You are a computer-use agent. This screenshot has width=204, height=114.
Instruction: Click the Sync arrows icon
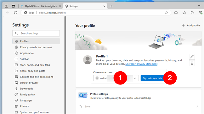[x=80, y=107]
